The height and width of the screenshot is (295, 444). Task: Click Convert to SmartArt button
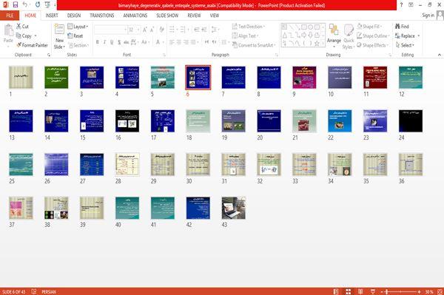coord(254,45)
